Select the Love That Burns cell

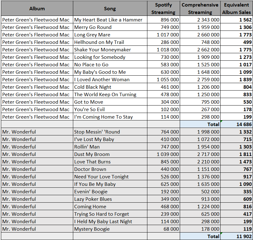click(110, 162)
